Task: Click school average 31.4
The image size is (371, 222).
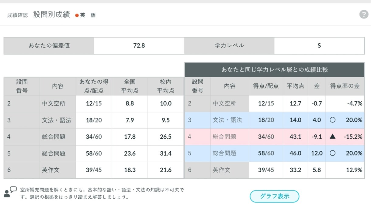Action: [166, 153]
